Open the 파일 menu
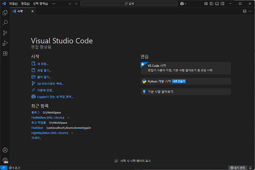255x170 pixels. click(x=13, y=4)
